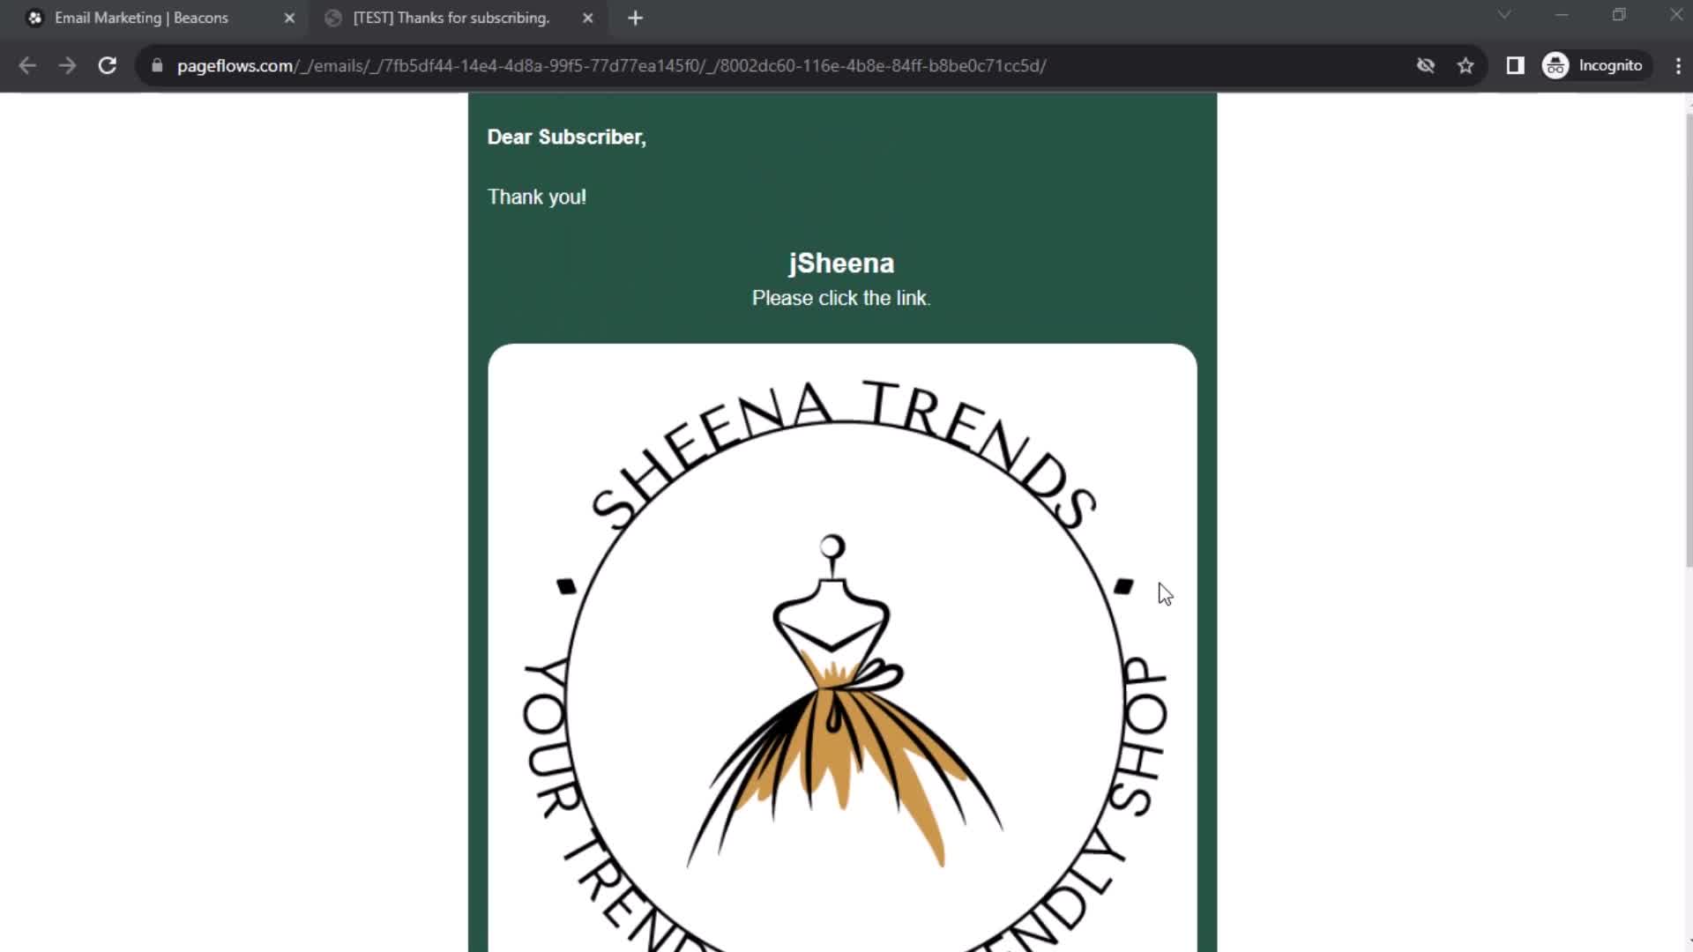Click the back navigation arrow icon

click(28, 65)
